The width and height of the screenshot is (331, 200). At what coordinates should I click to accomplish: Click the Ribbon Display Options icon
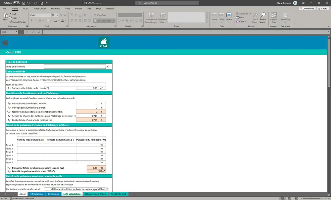click(x=303, y=3)
